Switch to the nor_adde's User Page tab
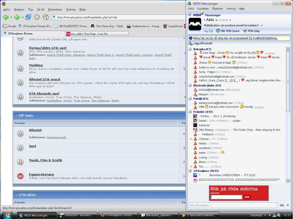The width and height of the screenshot is (293, 219). 97,34
